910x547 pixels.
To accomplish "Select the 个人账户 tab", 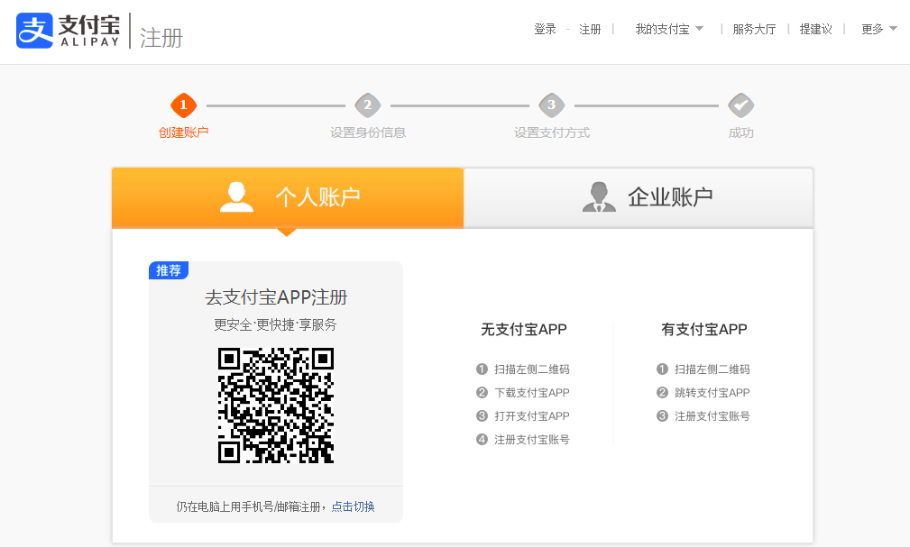I will coord(288,197).
